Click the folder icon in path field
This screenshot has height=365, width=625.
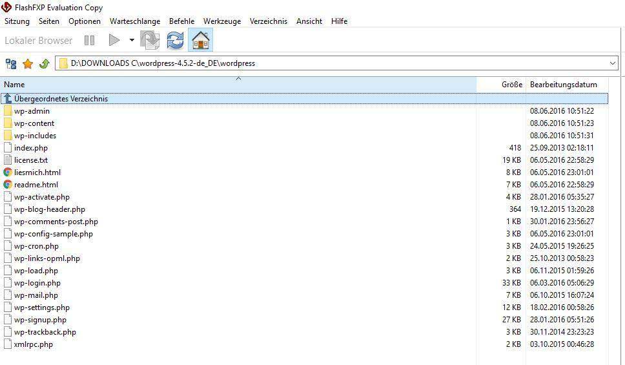click(x=63, y=63)
